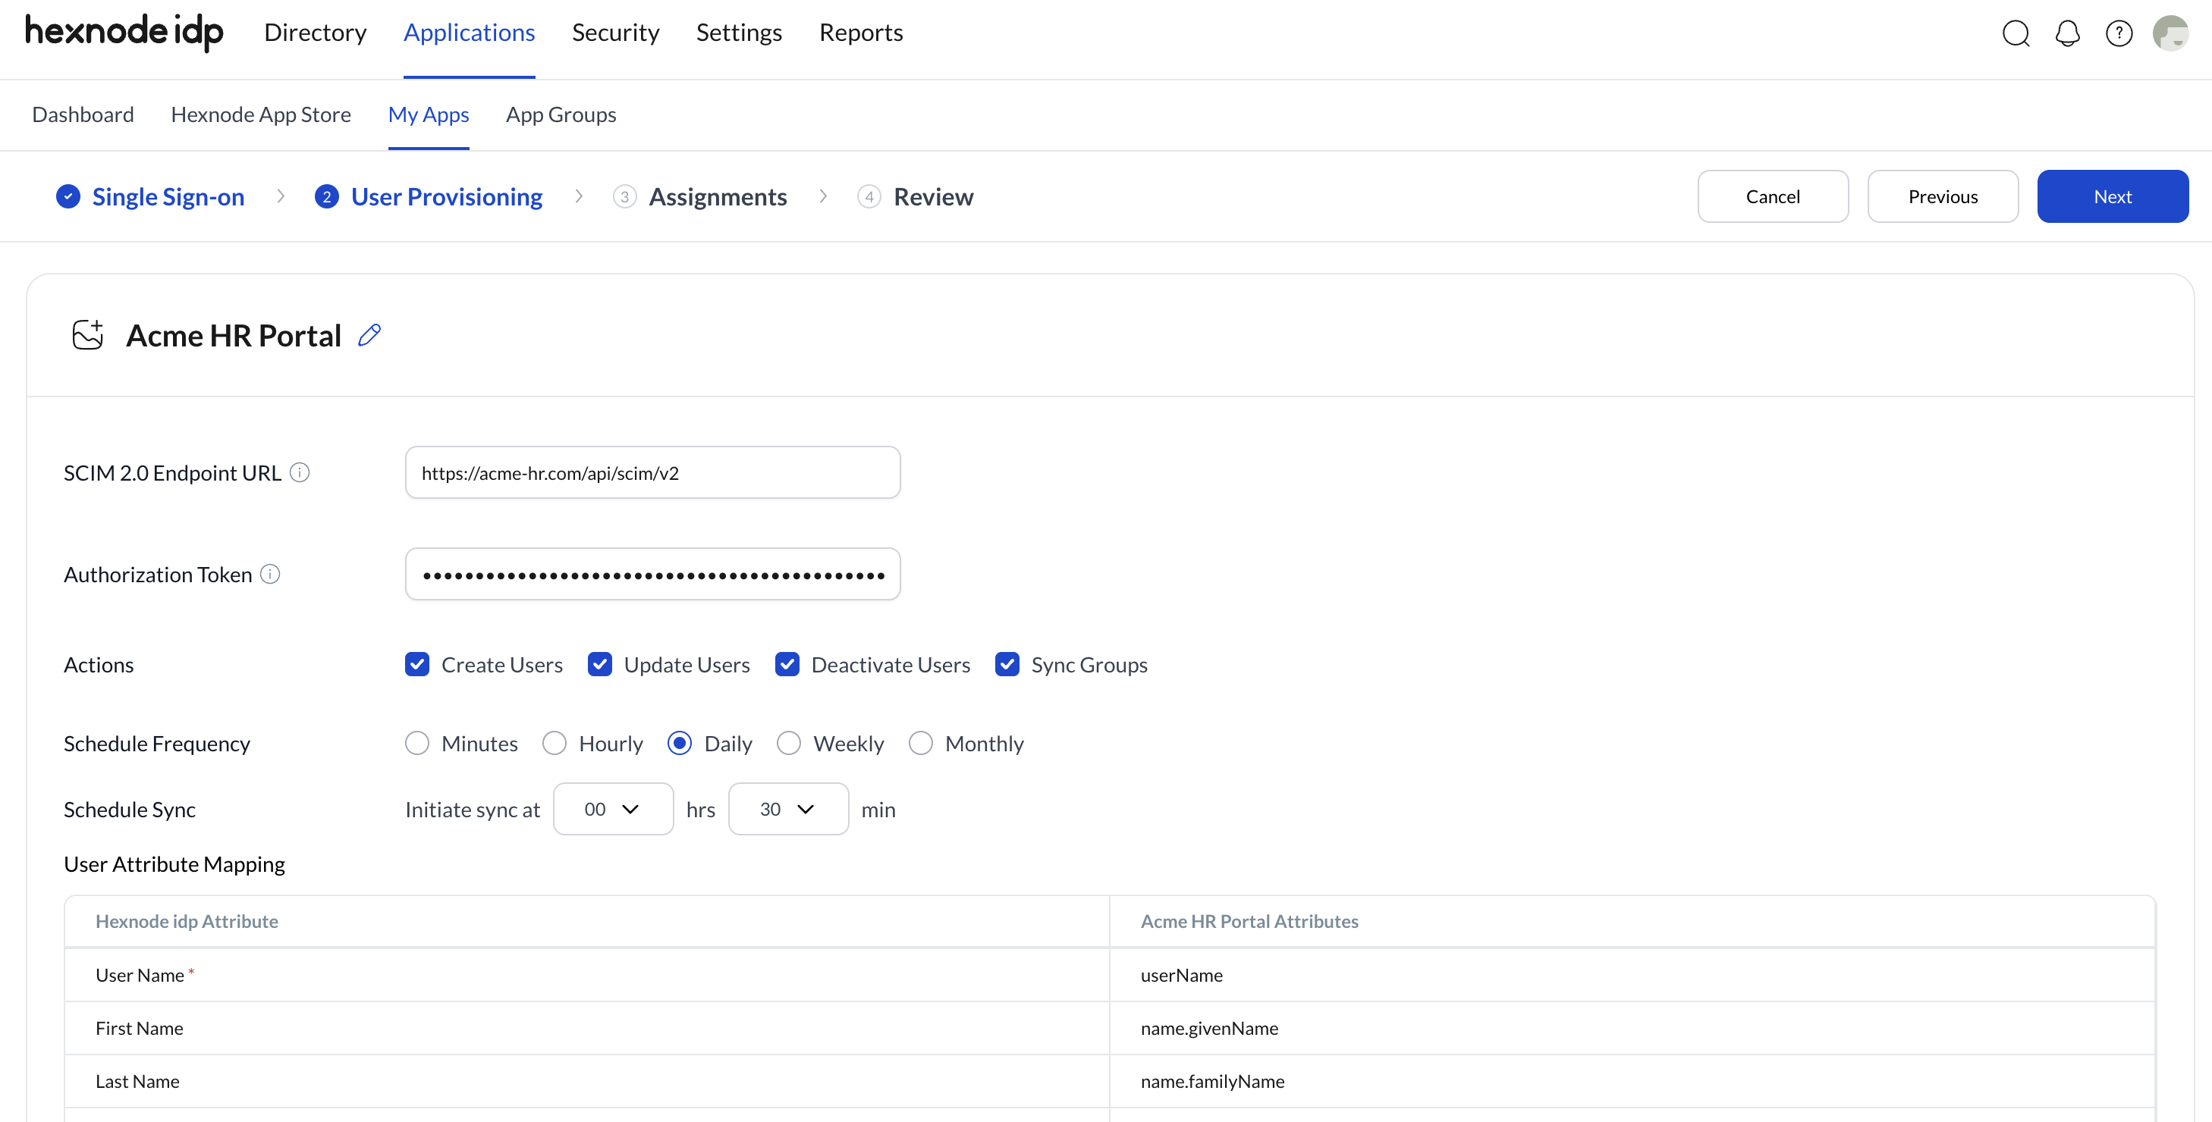2212x1122 pixels.
Task: Click the Previous button
Action: 1943,196
